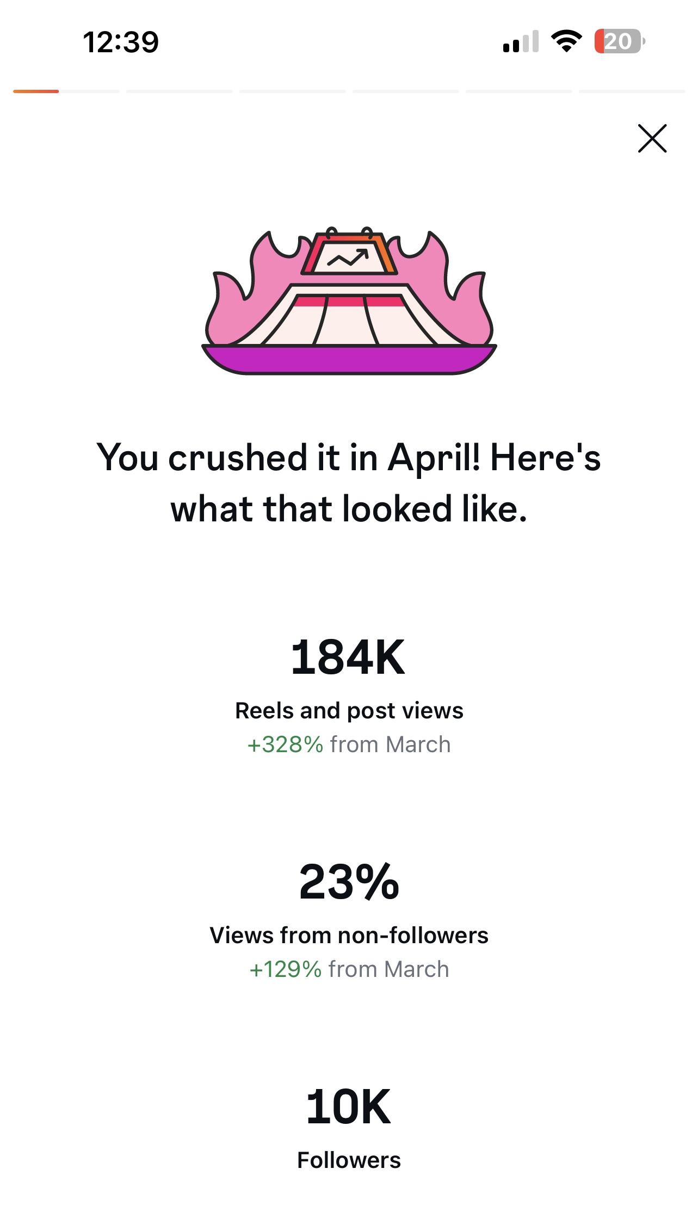Tap the cellular signal bars icon
Image resolution: width=698 pixels, height=1224 pixels.
[x=521, y=41]
